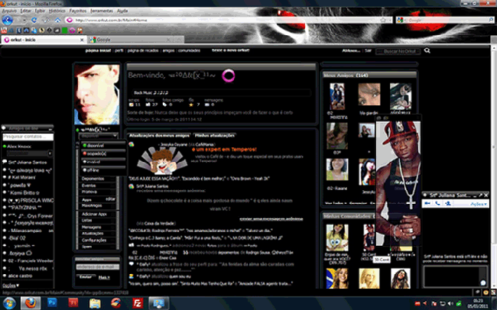This screenshot has height=310, width=497.
Task: Open the Favoritos menu
Action: click(x=78, y=11)
